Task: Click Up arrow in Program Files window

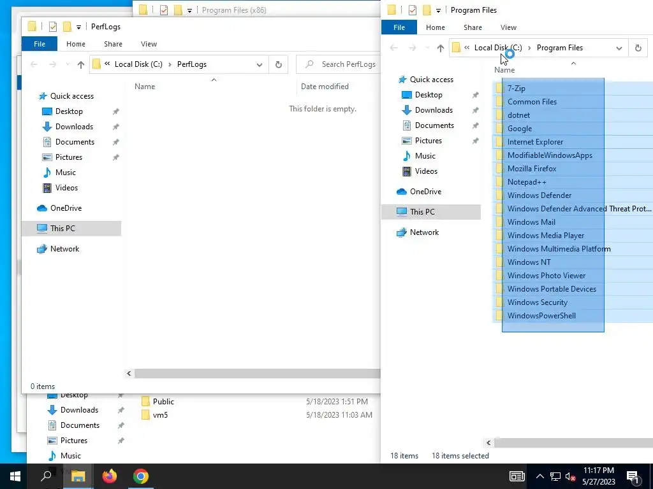Action: tap(441, 48)
